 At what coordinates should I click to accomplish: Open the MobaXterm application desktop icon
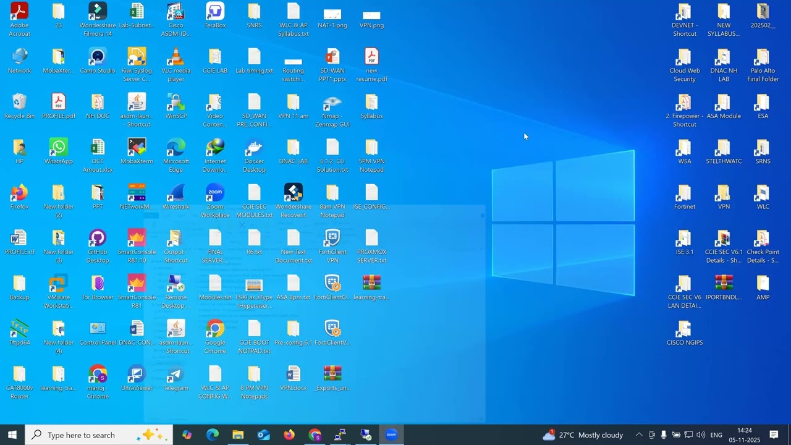(137, 151)
